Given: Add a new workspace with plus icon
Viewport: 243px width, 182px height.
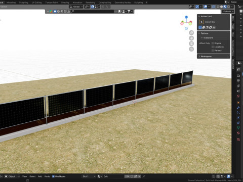Looking at the screenshot, I should tap(146, 3).
